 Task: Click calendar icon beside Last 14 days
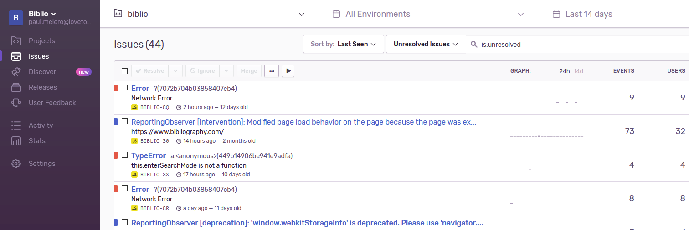tap(556, 14)
